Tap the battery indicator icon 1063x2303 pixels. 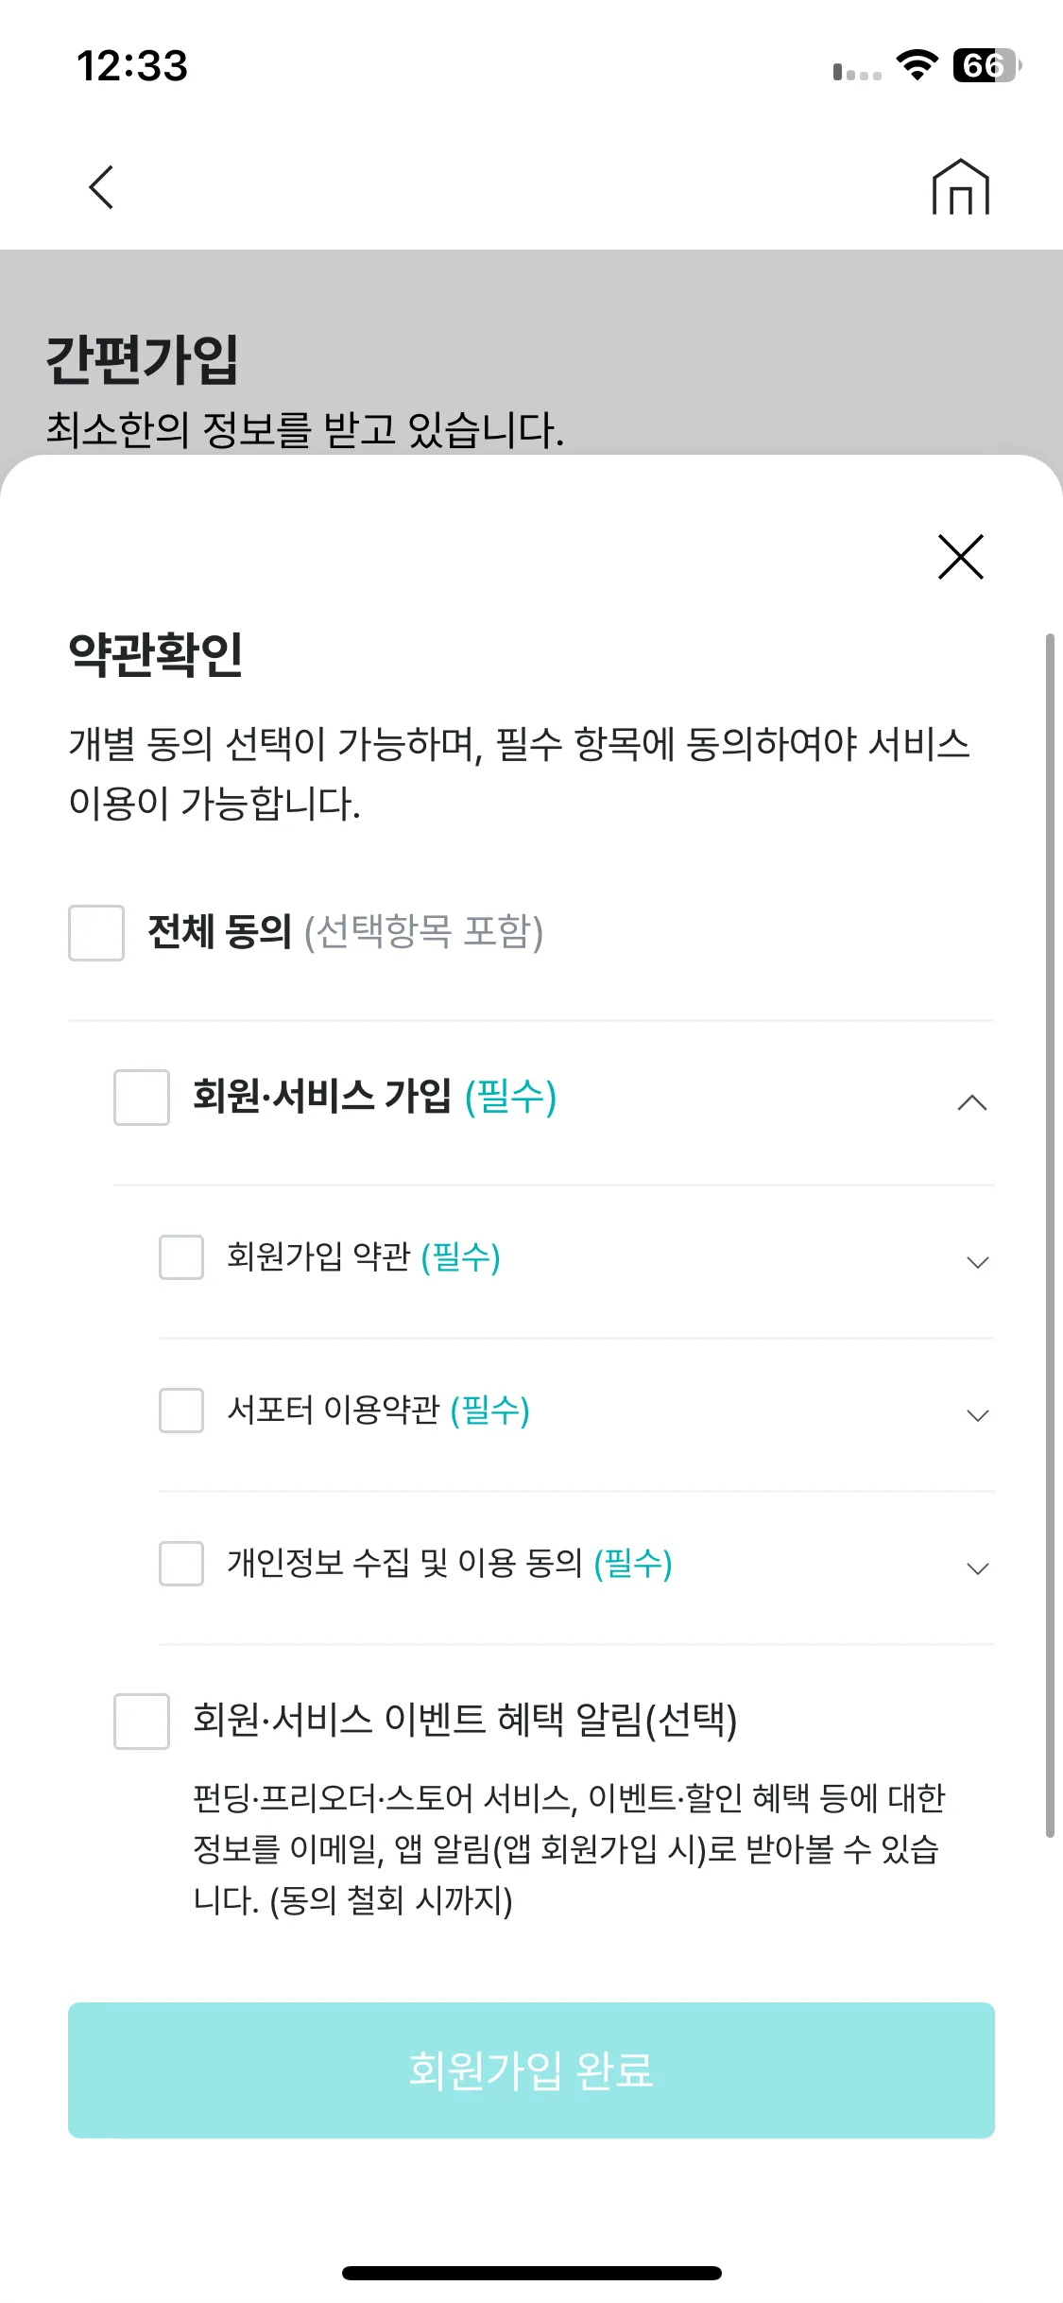(x=987, y=65)
